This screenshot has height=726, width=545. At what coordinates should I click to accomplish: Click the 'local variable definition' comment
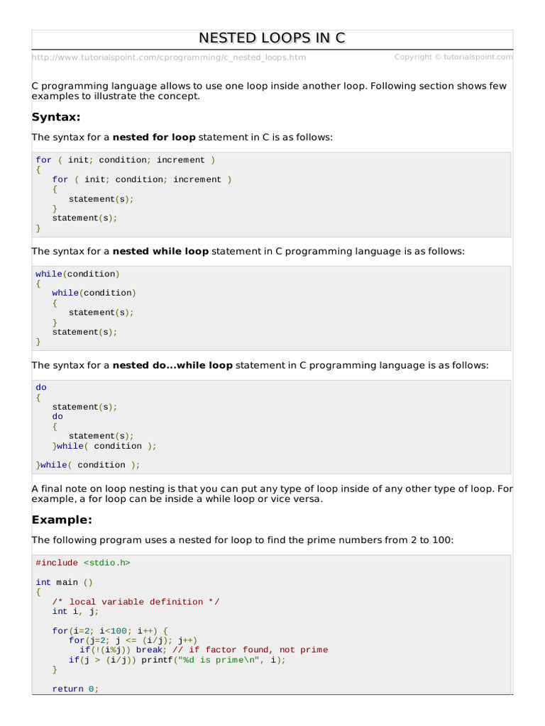point(136,602)
